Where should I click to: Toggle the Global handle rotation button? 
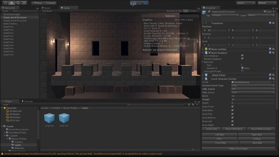[50, 3]
